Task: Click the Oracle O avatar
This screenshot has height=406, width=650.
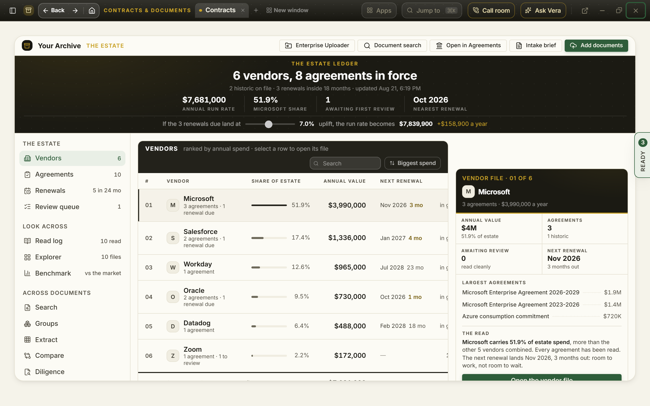Action: [x=173, y=297]
